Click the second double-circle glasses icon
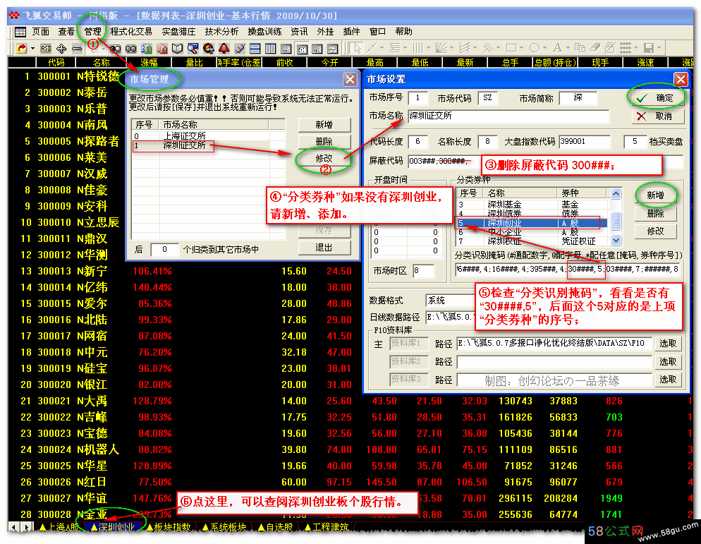The width and height of the screenshot is (701, 544). (x=131, y=48)
